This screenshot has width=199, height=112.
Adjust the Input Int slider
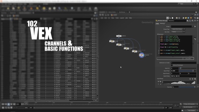188,68
